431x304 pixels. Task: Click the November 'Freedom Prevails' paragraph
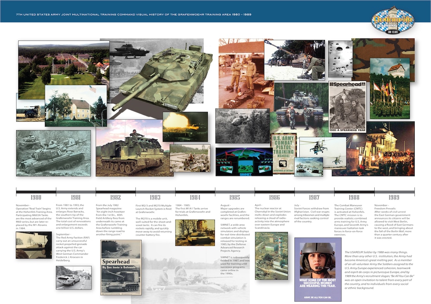[394, 221]
